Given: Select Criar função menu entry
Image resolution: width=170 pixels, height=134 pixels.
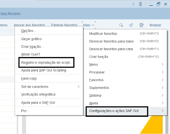Looking at the screenshot, I should (125, 57).
